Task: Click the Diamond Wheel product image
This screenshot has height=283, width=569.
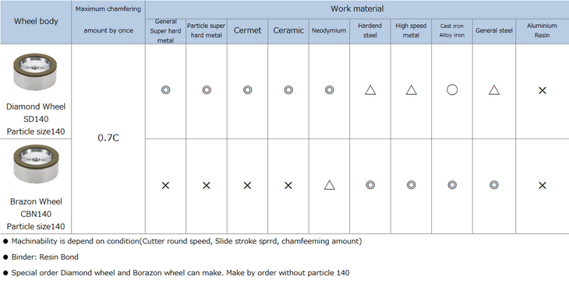Action: (35, 72)
